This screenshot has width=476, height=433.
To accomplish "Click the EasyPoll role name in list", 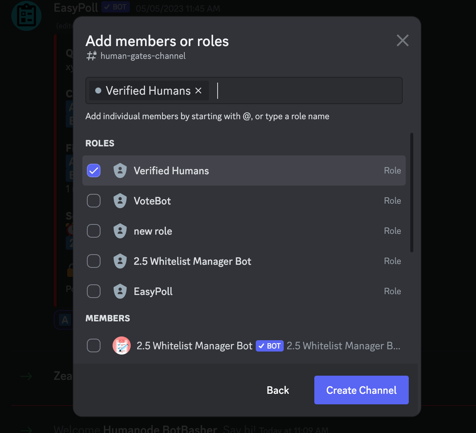I will coord(153,292).
